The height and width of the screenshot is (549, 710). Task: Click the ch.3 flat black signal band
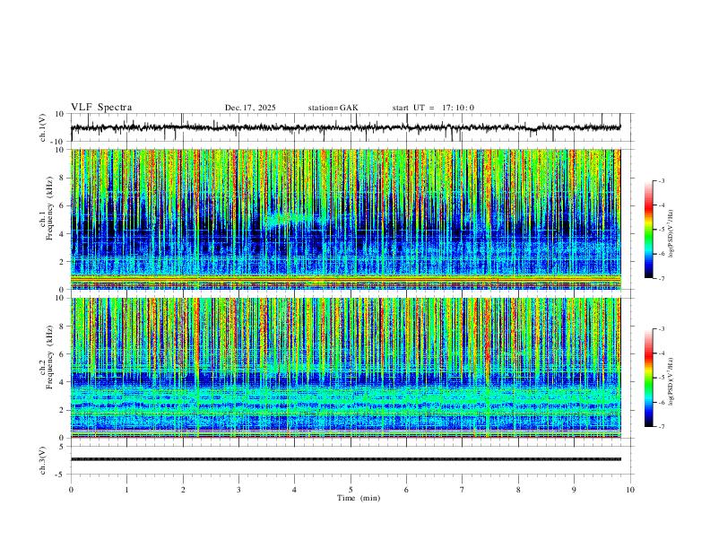(345, 459)
